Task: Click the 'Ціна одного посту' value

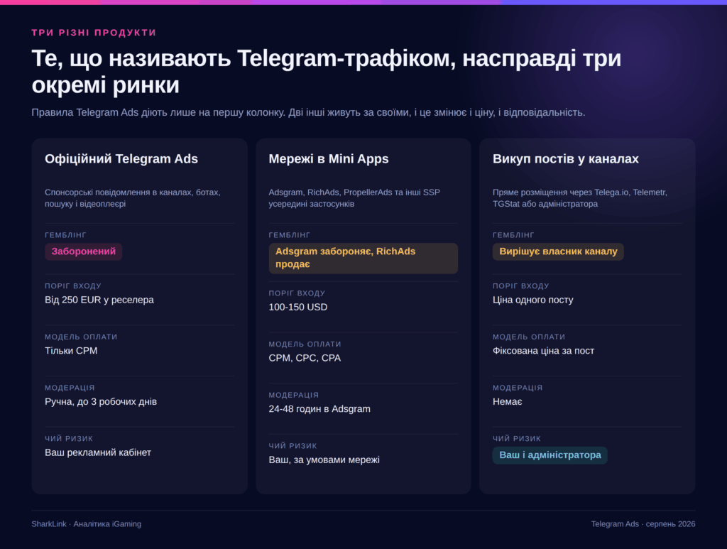Action: 532,300
